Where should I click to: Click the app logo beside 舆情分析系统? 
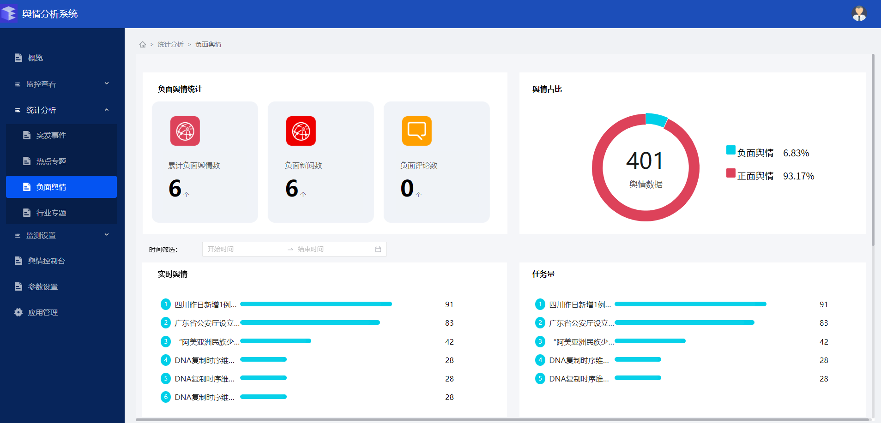(x=9, y=13)
